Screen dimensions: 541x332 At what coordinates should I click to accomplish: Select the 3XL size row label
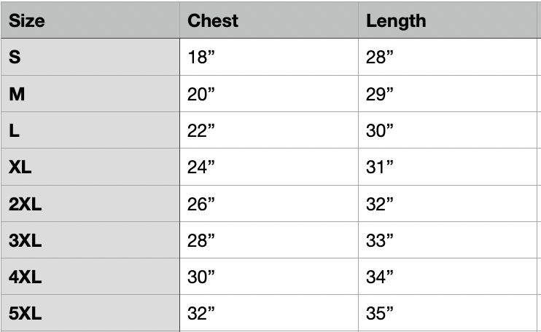[26, 241]
